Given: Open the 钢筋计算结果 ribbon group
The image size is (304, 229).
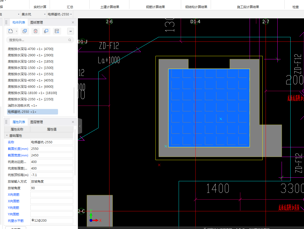Looking at the screenshot, I should (156, 7).
